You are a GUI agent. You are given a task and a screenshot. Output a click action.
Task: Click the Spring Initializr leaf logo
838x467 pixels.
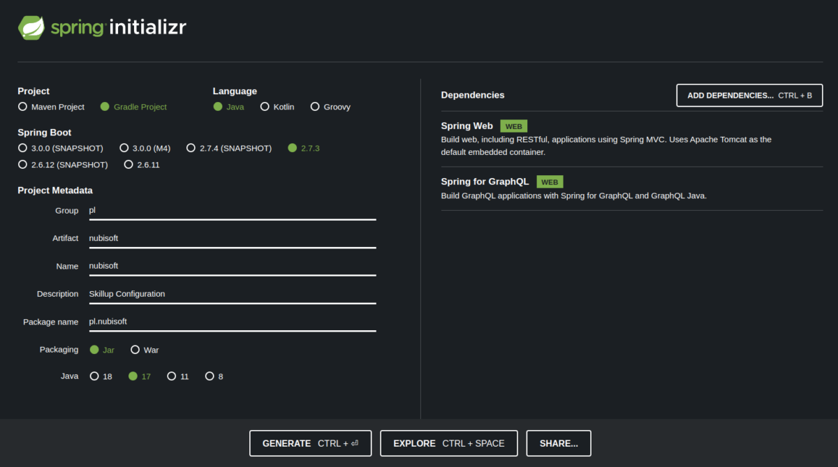[x=32, y=27]
